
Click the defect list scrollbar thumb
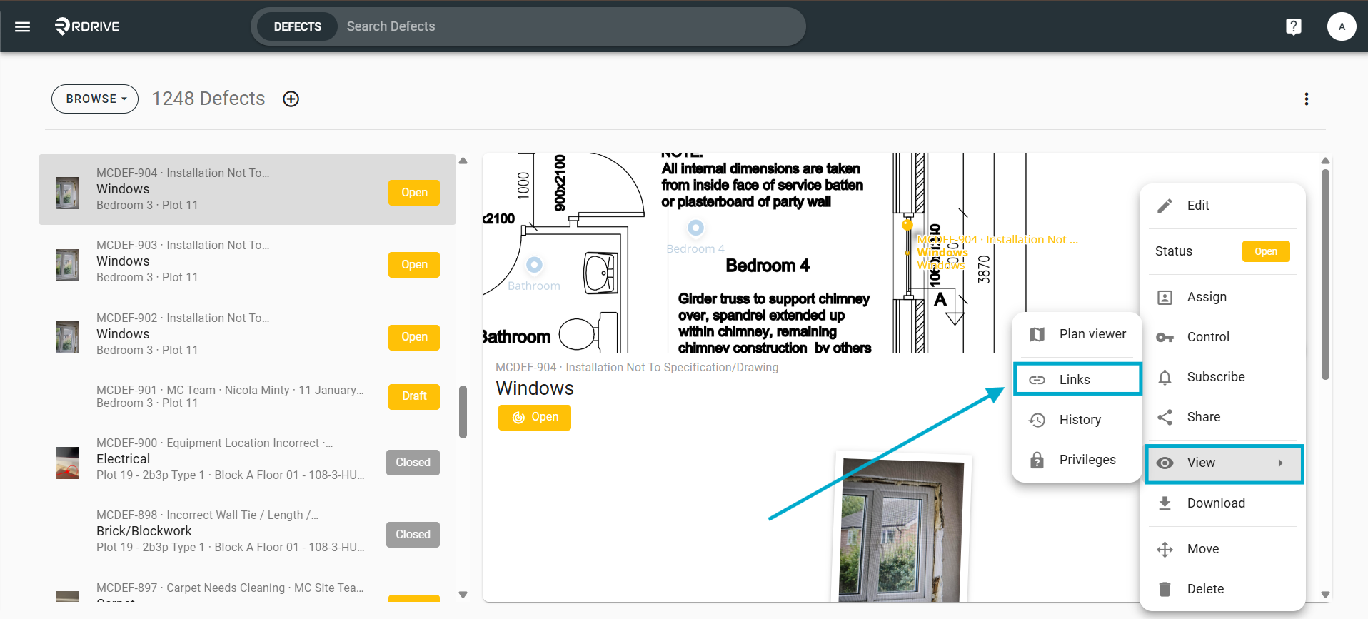[x=463, y=412]
